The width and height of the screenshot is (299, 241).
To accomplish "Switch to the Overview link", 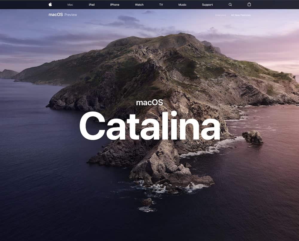I will [x=221, y=15].
